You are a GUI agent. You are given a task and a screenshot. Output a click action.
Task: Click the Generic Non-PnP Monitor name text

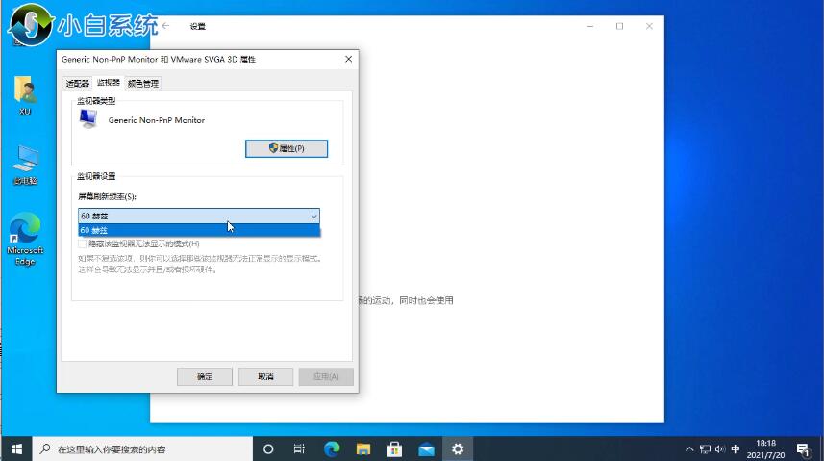click(x=156, y=120)
